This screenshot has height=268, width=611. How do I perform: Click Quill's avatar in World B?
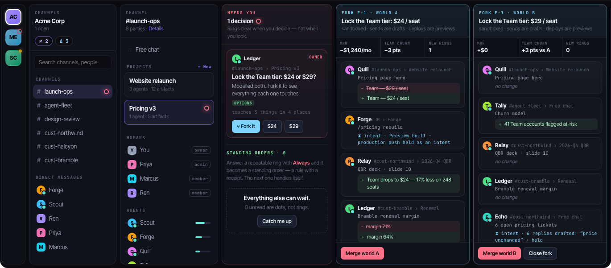(x=487, y=70)
